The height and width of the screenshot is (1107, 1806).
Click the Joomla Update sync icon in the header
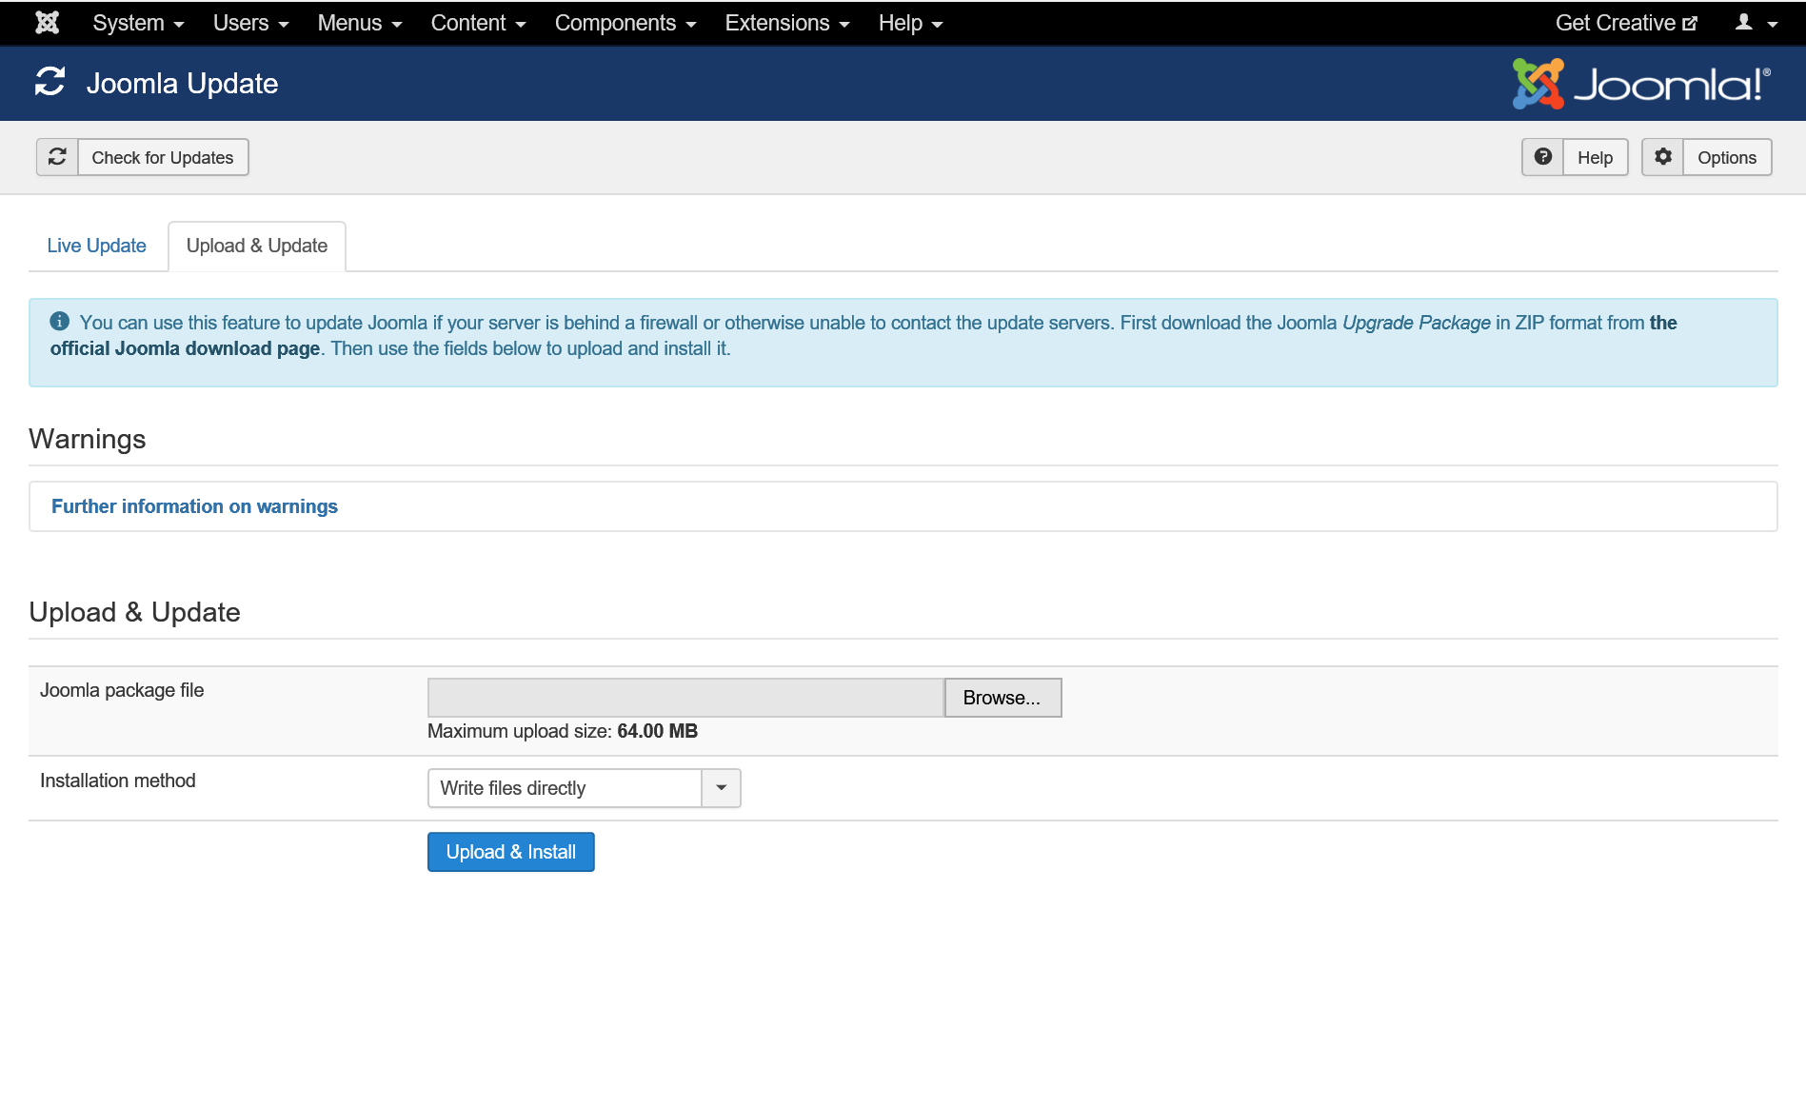[x=50, y=83]
